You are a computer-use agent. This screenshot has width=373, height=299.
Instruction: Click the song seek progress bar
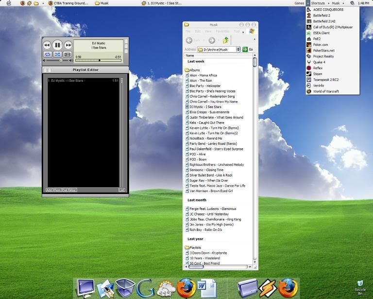click(x=98, y=60)
